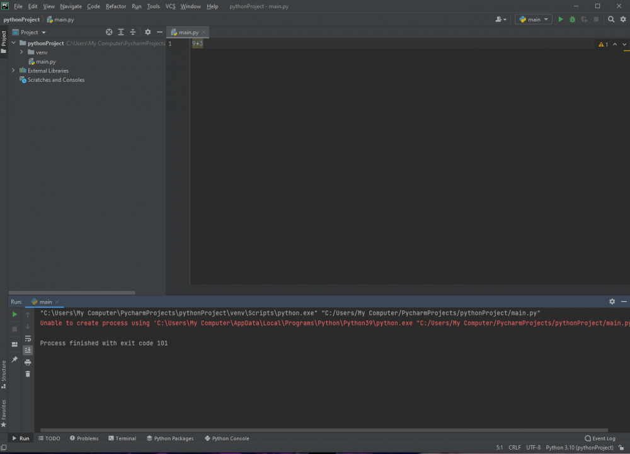
Task: Select the venv folder row
Action: click(x=87, y=52)
